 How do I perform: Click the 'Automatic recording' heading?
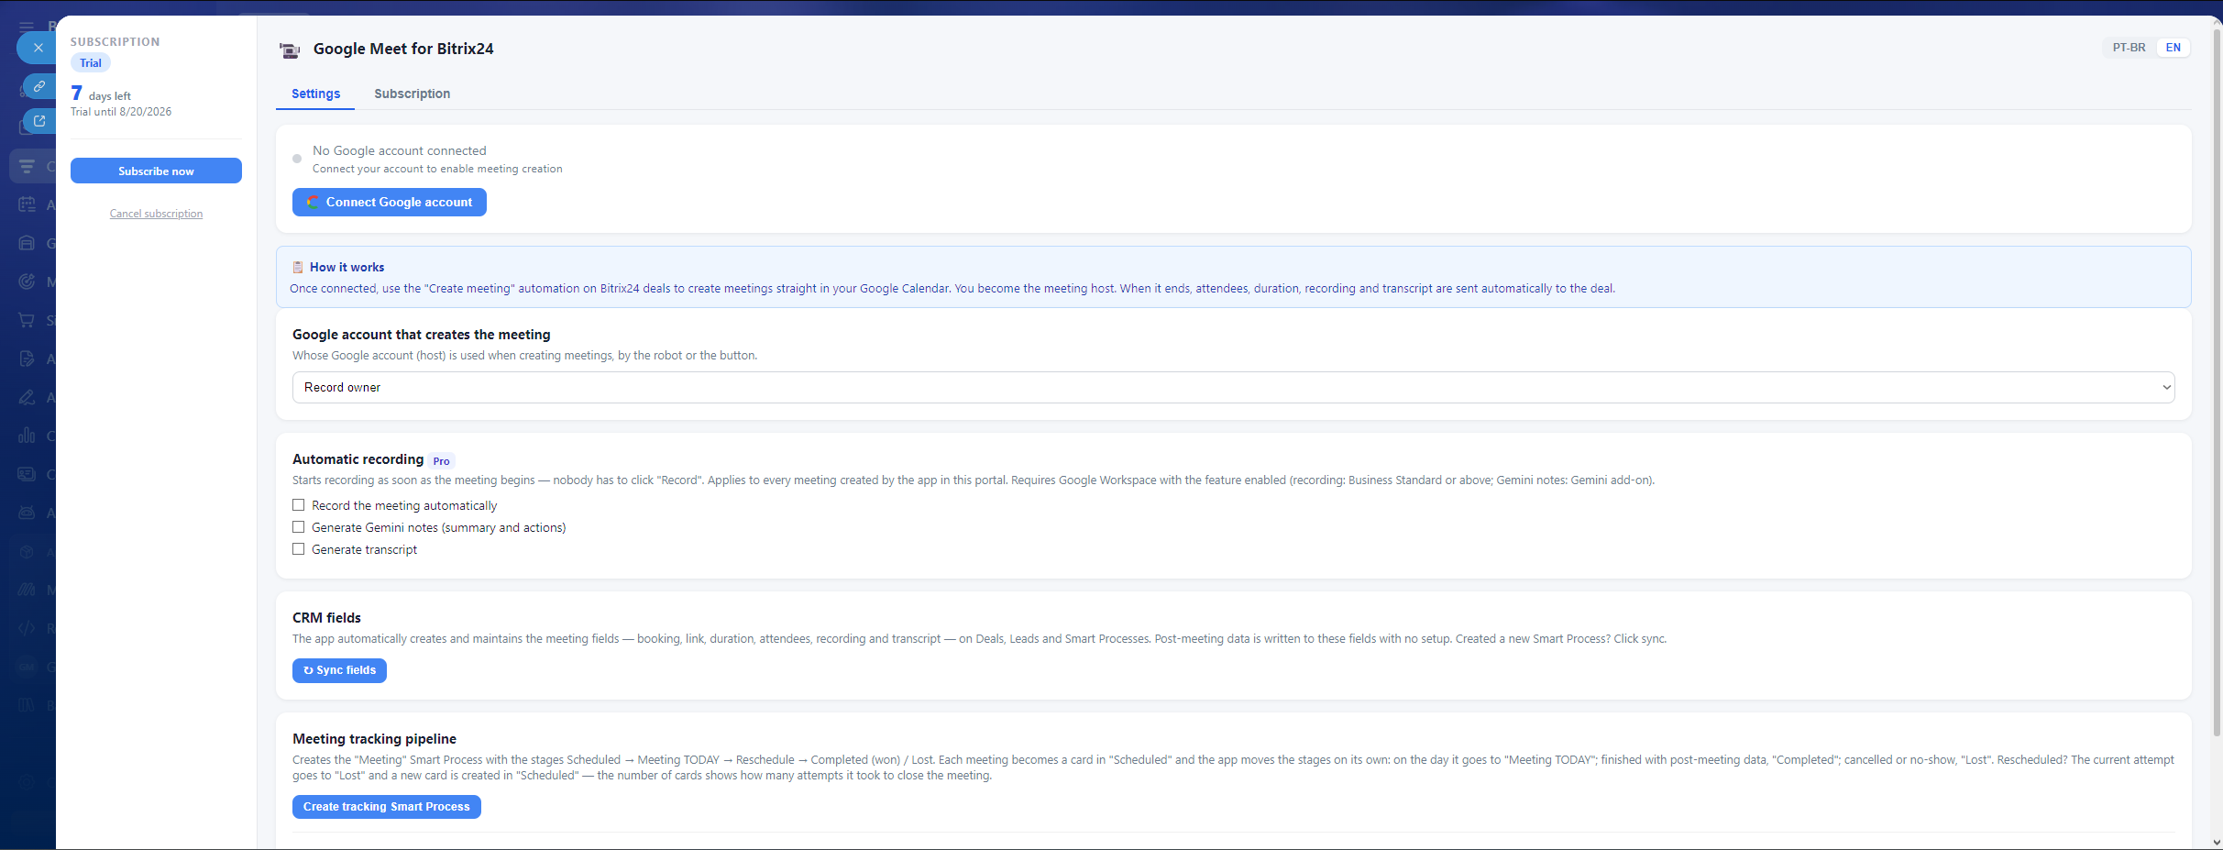[x=358, y=459]
